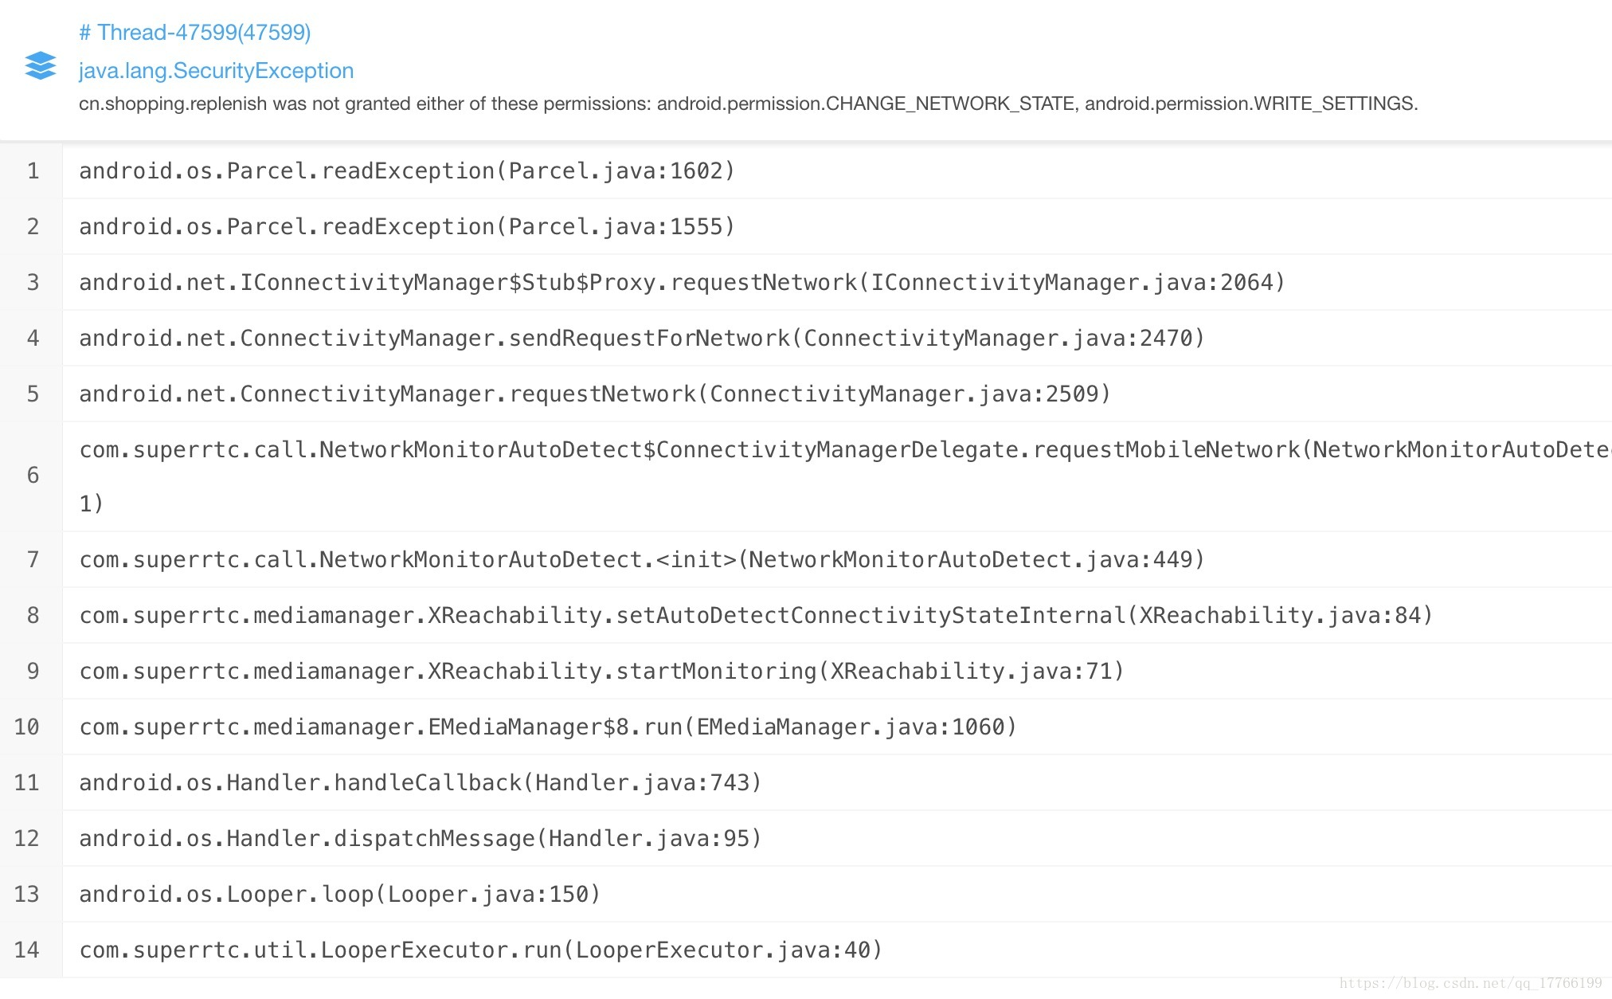
Task: Click the java.lang.SecurityException title
Action: coord(216,71)
